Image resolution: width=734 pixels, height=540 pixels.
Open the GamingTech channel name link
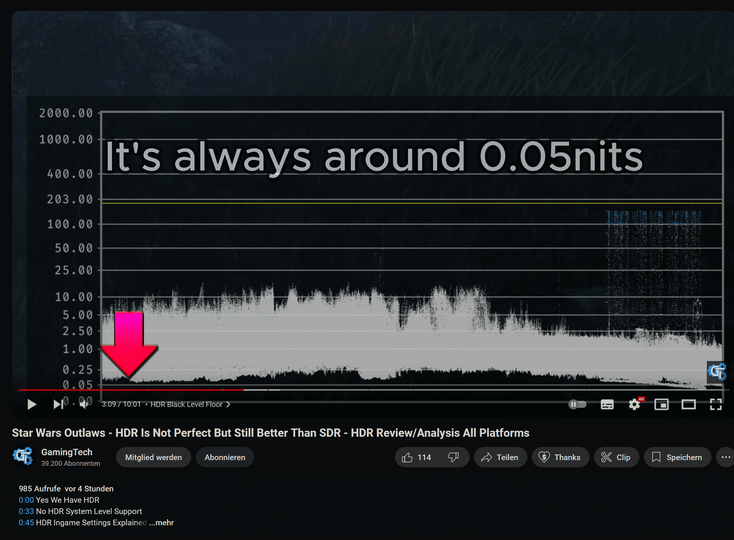click(67, 452)
